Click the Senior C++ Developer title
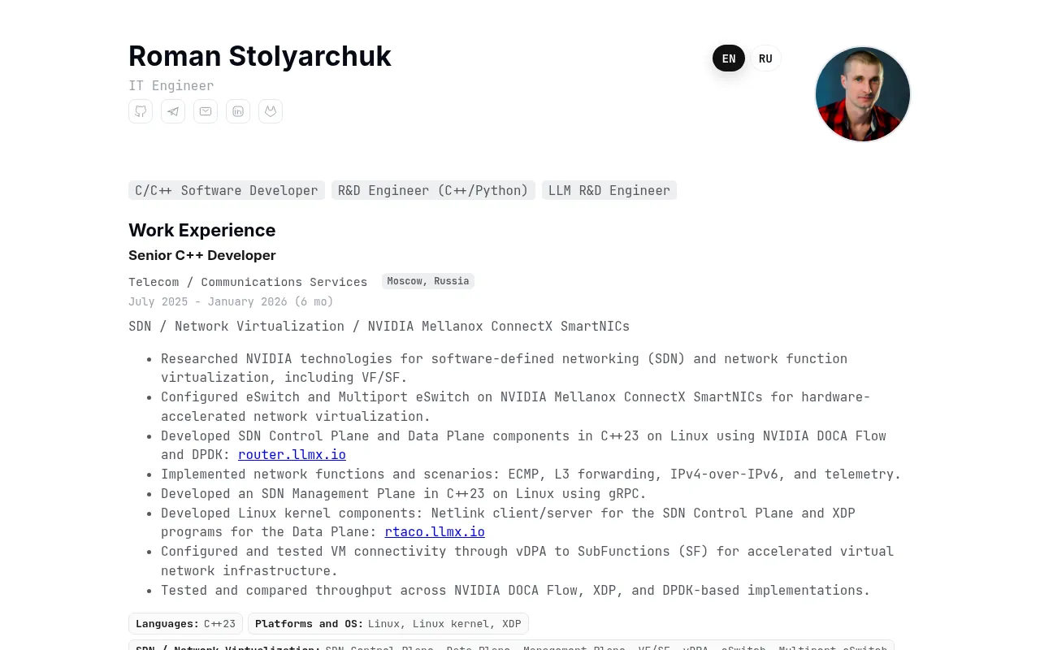This screenshot has width=1040, height=650. [x=202, y=255]
